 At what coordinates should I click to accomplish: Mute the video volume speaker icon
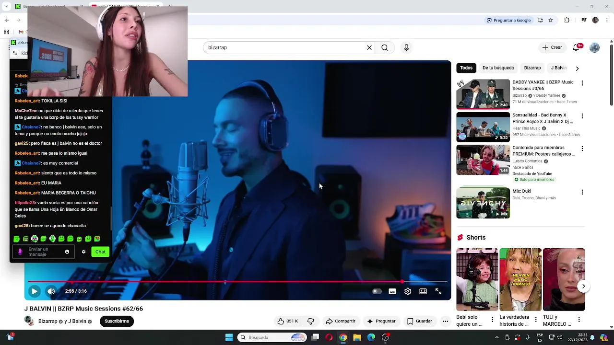pyautogui.click(x=51, y=291)
